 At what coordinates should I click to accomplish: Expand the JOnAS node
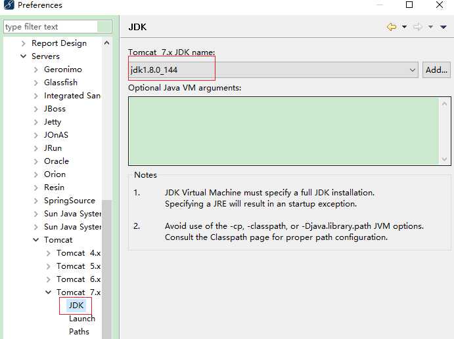[36, 135]
